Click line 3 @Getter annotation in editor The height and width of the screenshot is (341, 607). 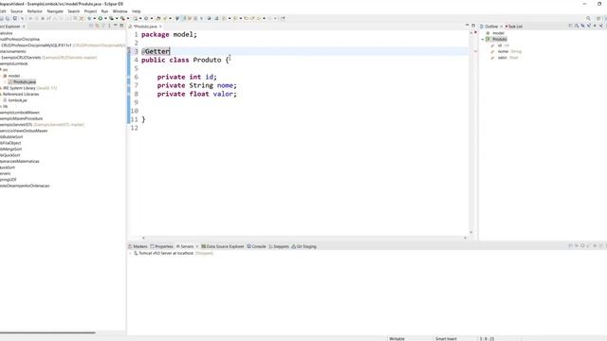pyautogui.click(x=156, y=51)
